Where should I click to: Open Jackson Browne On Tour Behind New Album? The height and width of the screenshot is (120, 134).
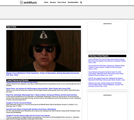click(22, 82)
